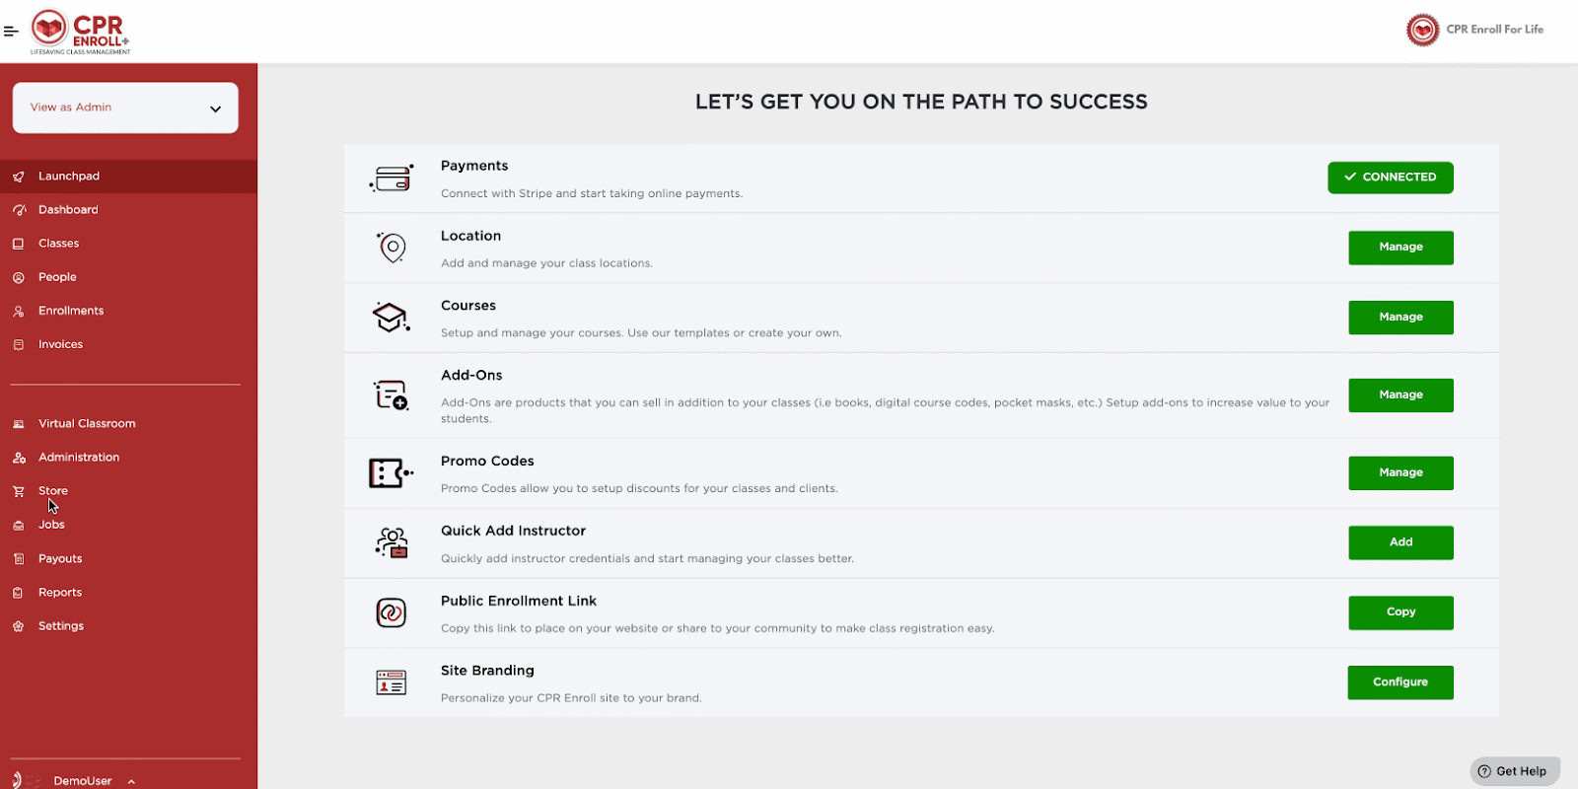Go to Dashboard in the sidebar
1578x789 pixels.
point(68,210)
